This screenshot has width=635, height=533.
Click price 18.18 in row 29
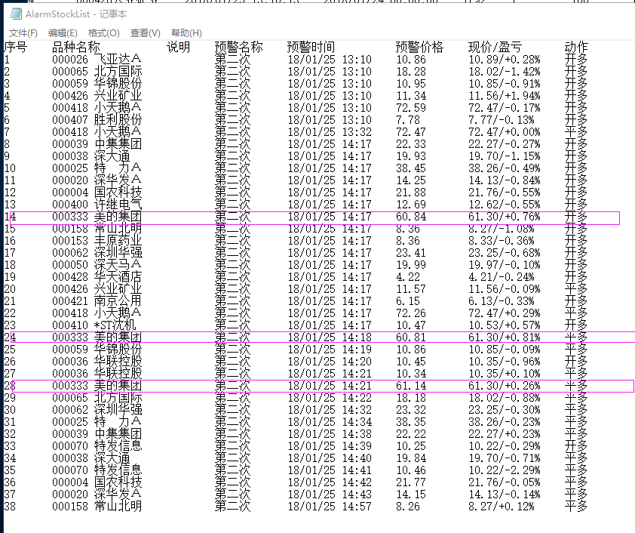(x=411, y=398)
